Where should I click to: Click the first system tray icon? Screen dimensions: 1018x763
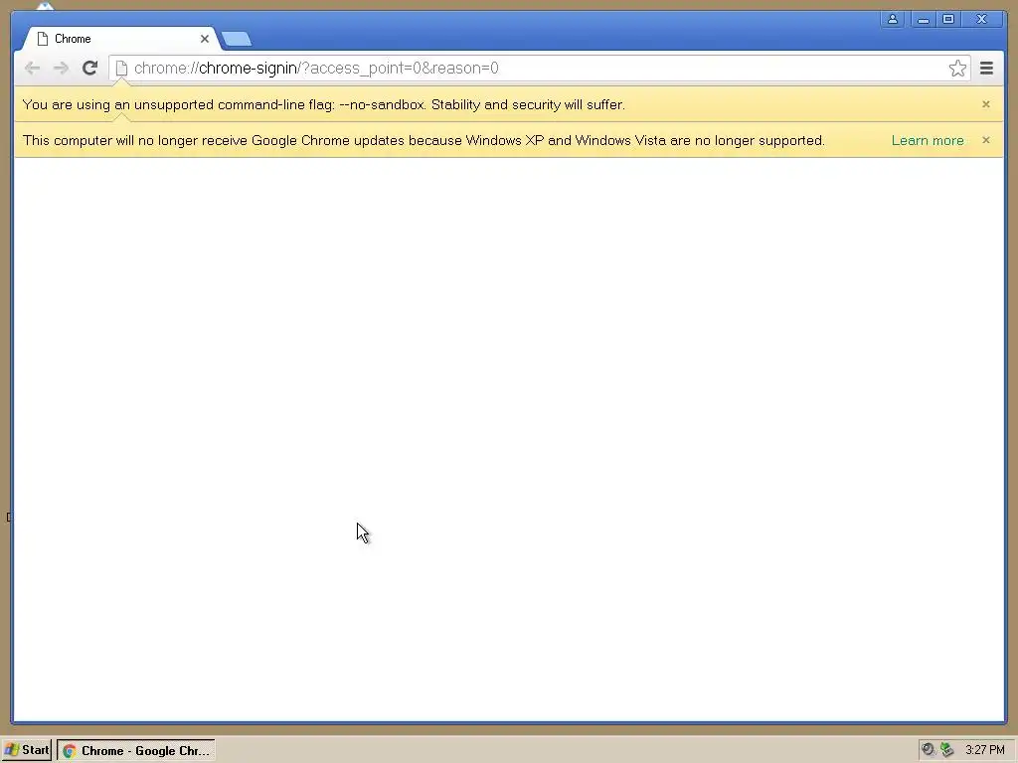pyautogui.click(x=928, y=750)
